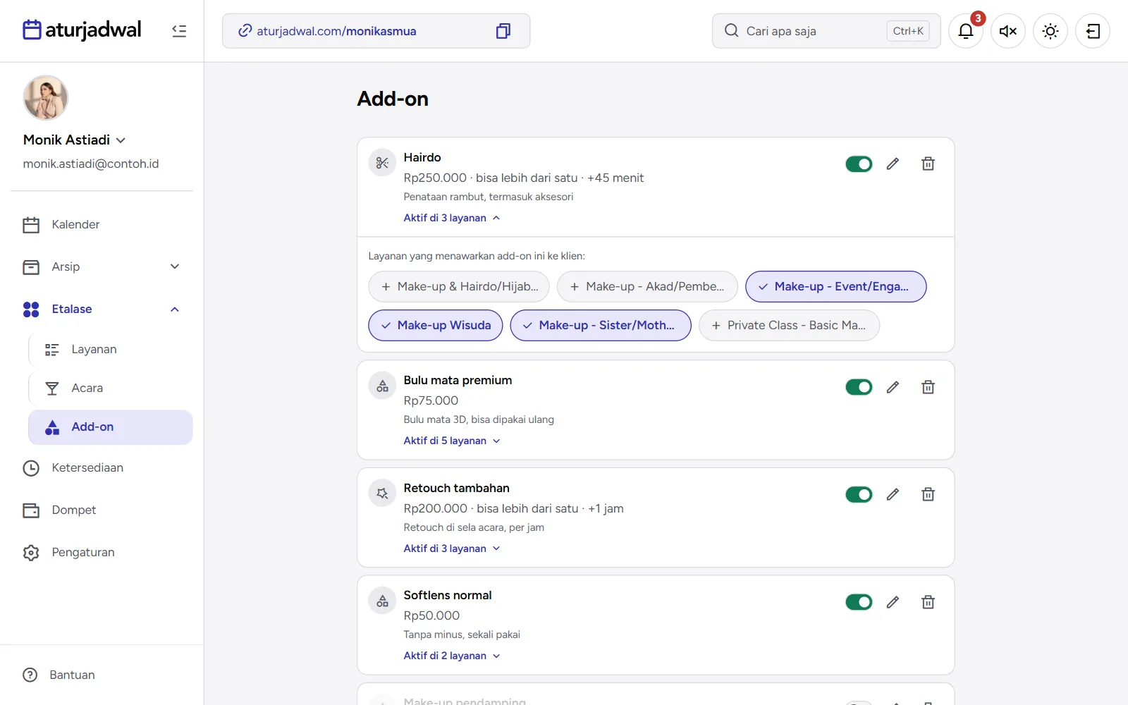Edit the Softlens normal add-on
Viewport: 1128px width, 705px height.
pos(893,602)
